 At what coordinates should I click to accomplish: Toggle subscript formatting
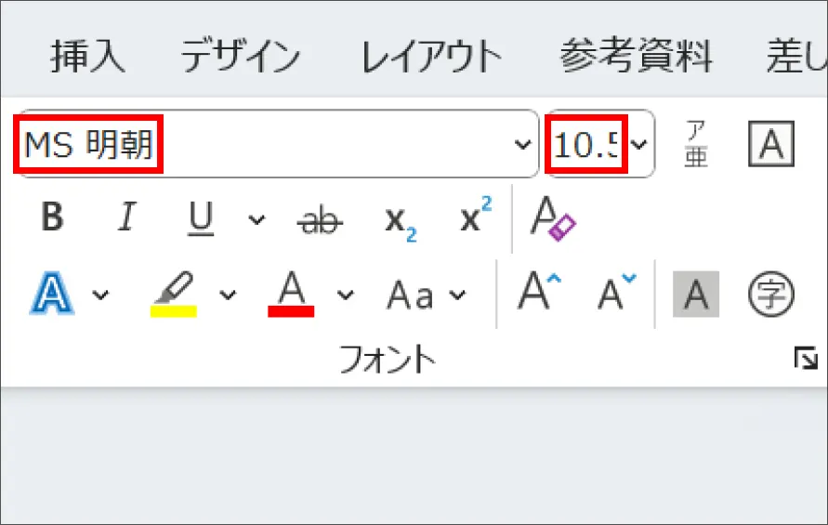[x=401, y=220]
